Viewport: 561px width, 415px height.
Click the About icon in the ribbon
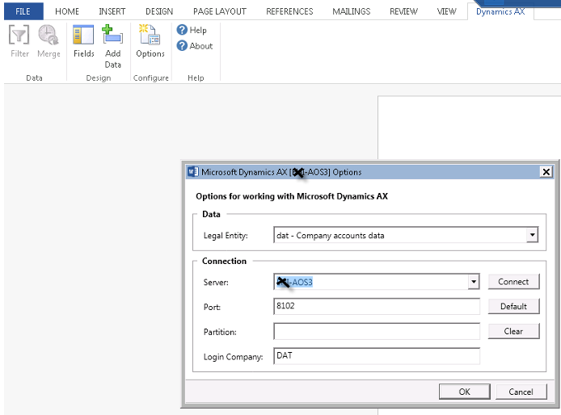(x=182, y=46)
